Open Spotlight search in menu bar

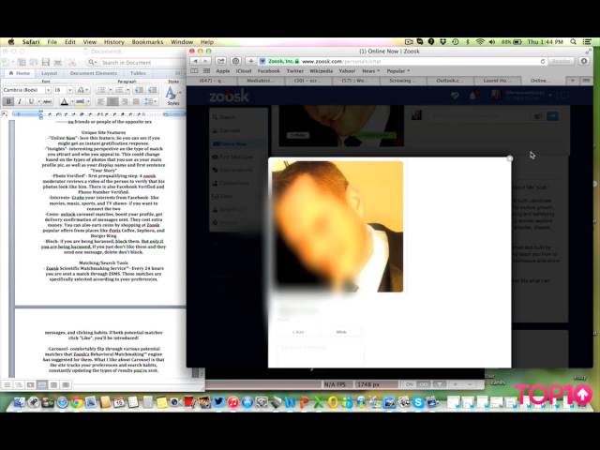click(573, 41)
